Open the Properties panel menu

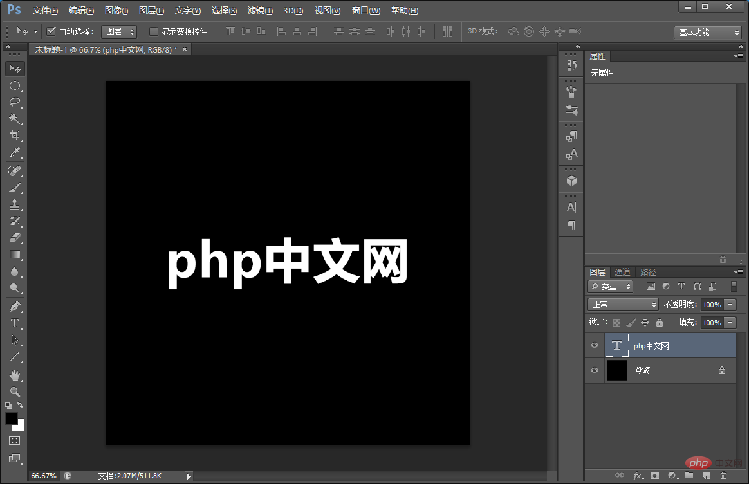(x=739, y=57)
